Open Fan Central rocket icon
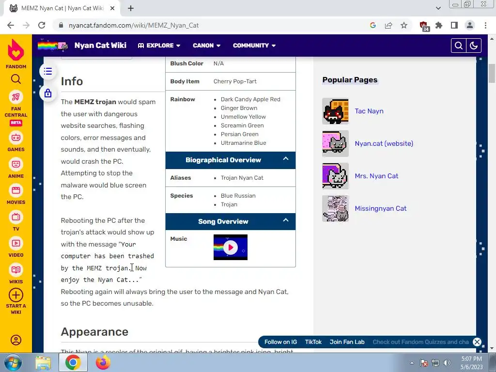The height and width of the screenshot is (372, 496). click(16, 97)
